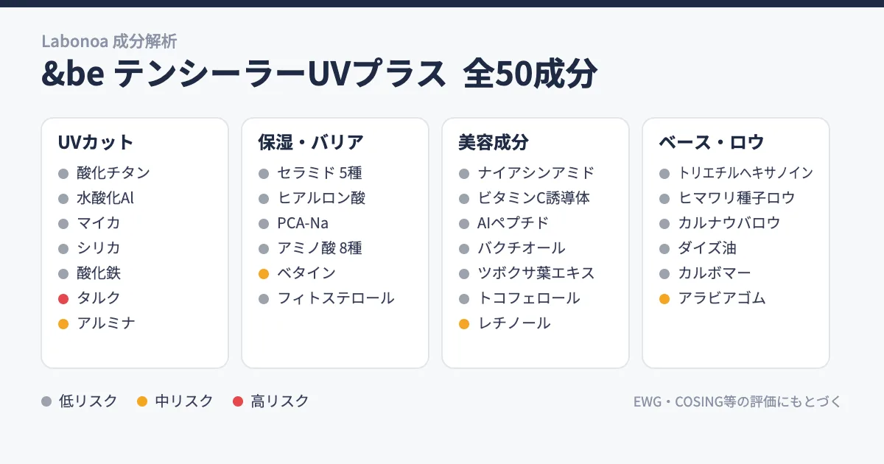Click the gray dot beside 酸化チタン

(x=63, y=174)
